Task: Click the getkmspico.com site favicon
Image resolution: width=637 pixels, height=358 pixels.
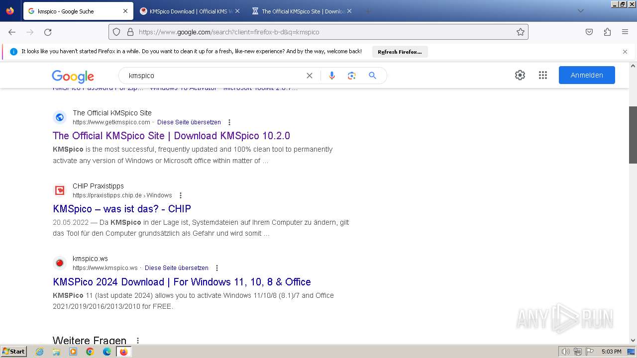Action: click(x=60, y=117)
